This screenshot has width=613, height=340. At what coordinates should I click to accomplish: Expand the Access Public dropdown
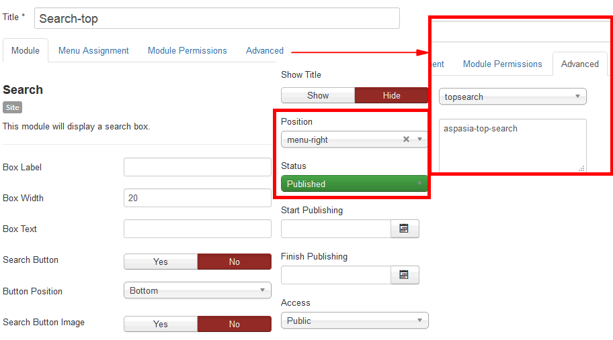354,321
